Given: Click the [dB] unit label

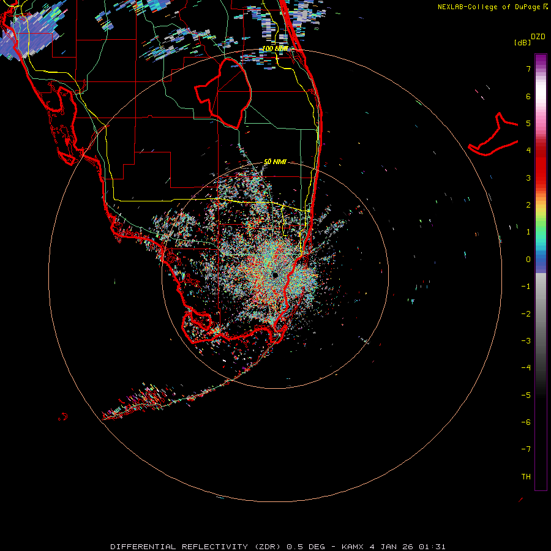Looking at the screenshot, I should (x=522, y=42).
